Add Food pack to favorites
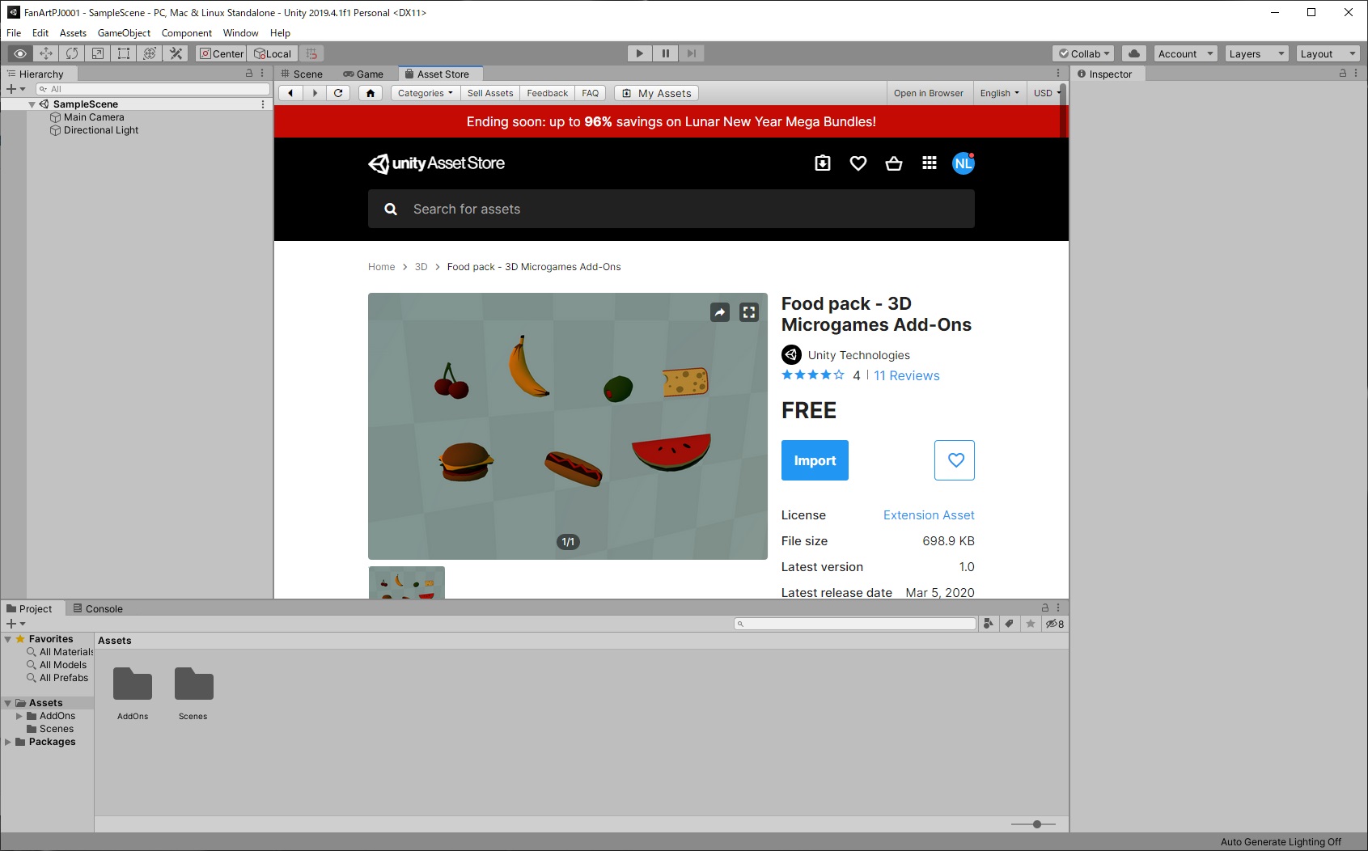The image size is (1368, 851). click(x=955, y=460)
